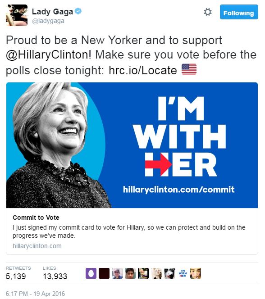265x299 pixels.
Task: Visit hillaryclinton.com card domain link
Action: pyautogui.click(x=37, y=246)
